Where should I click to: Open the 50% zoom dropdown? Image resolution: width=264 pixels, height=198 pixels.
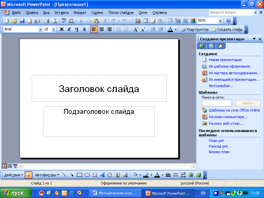coord(220,21)
